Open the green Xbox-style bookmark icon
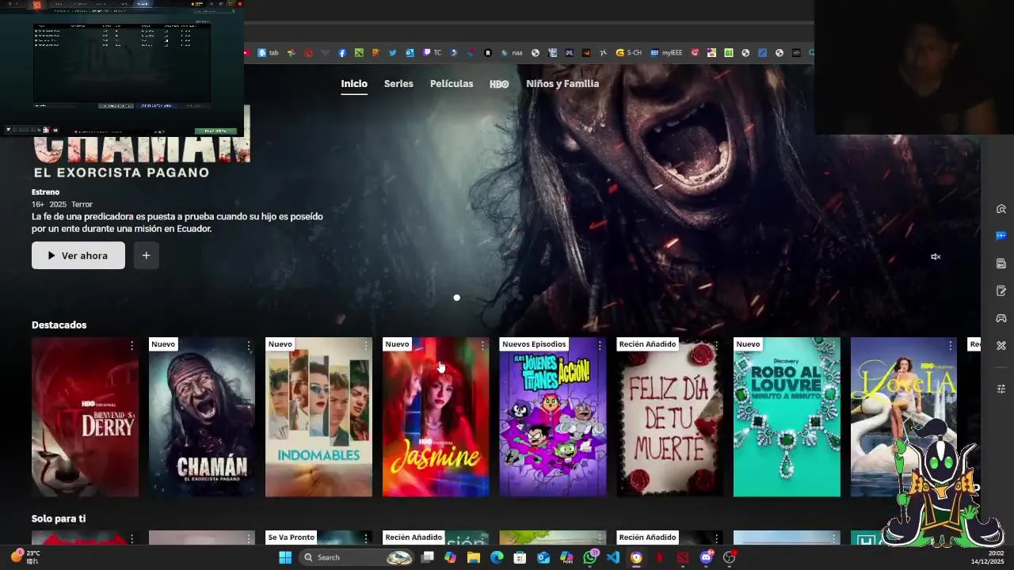 tap(359, 53)
